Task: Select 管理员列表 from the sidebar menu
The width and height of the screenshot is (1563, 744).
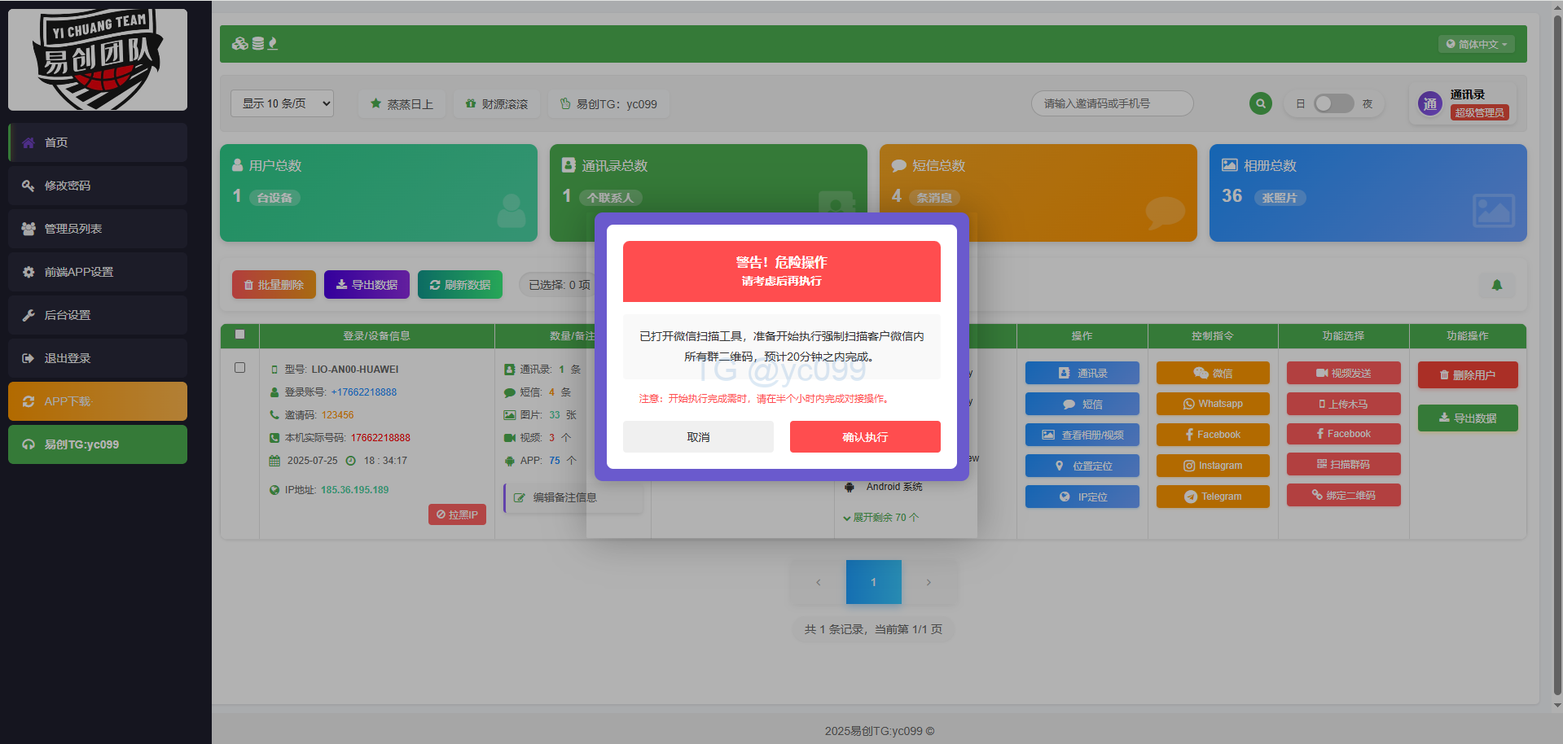Action: (98, 229)
